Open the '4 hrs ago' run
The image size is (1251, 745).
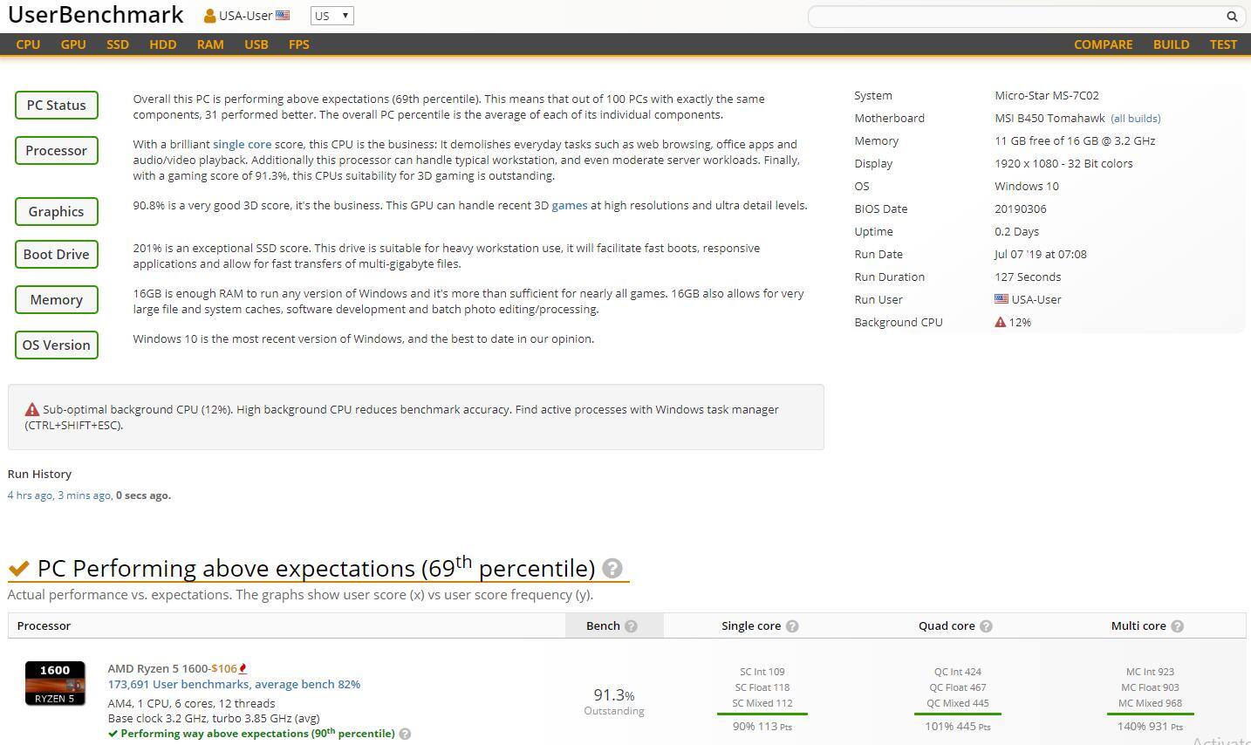(x=31, y=496)
